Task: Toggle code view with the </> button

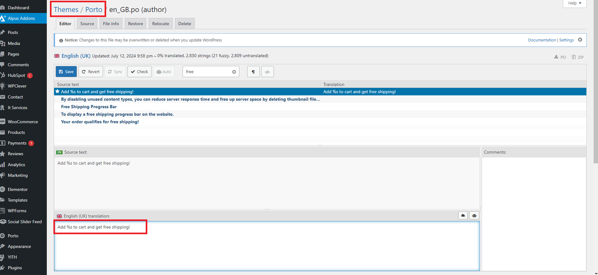Action: point(268,72)
